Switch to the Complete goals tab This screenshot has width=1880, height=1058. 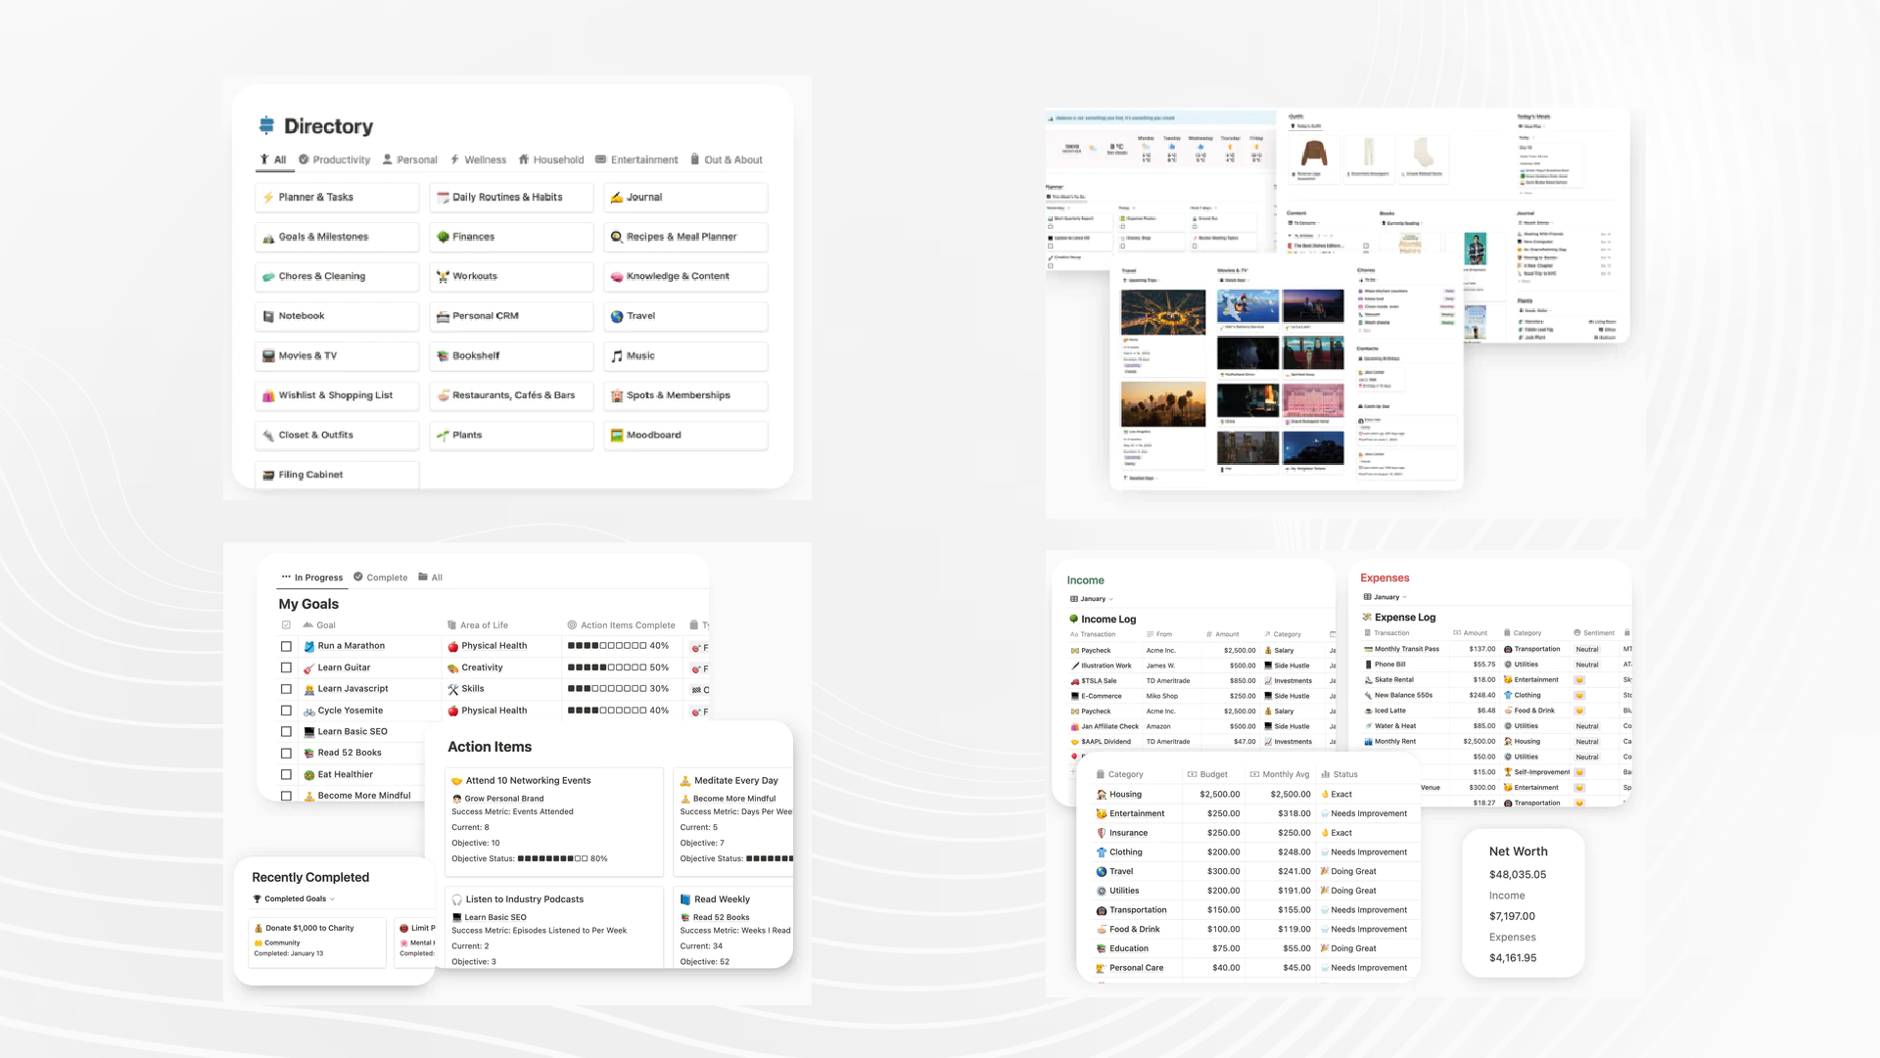[x=380, y=577]
